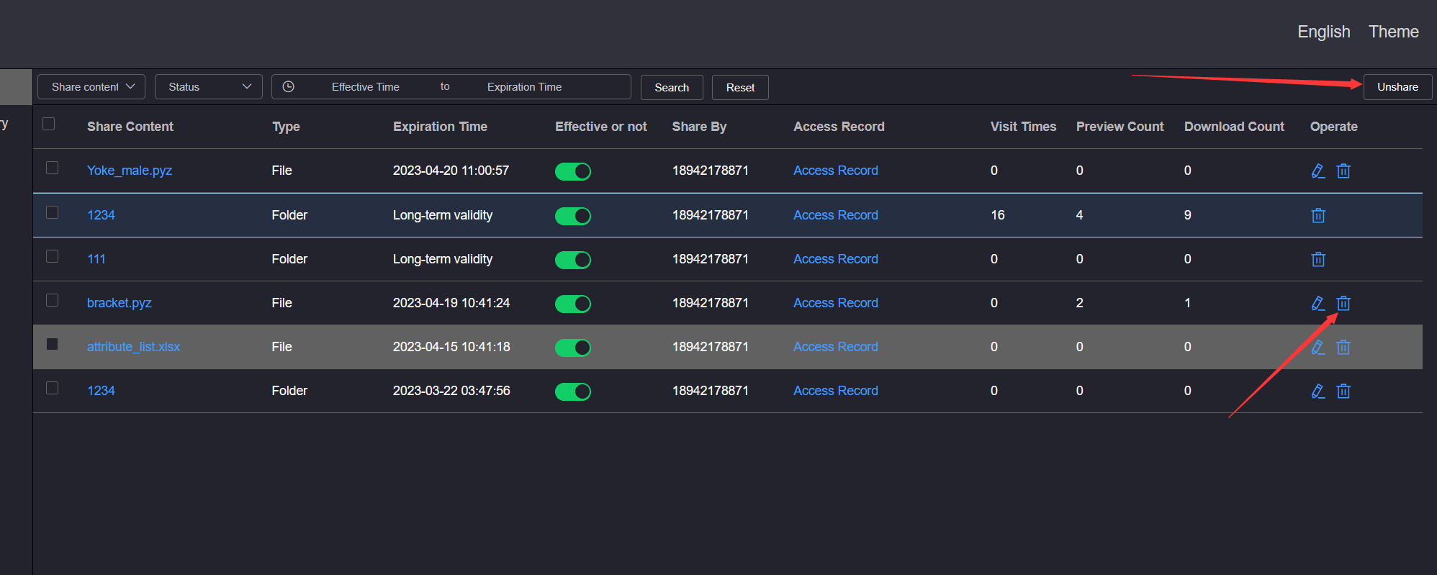Screen dimensions: 1437x575
Task: Disable the Yoke_male.pyz effective switch
Action: tap(573, 171)
